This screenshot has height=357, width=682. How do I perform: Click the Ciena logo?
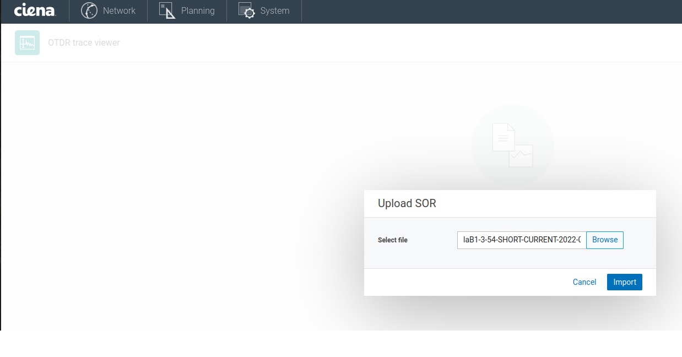pos(34,10)
